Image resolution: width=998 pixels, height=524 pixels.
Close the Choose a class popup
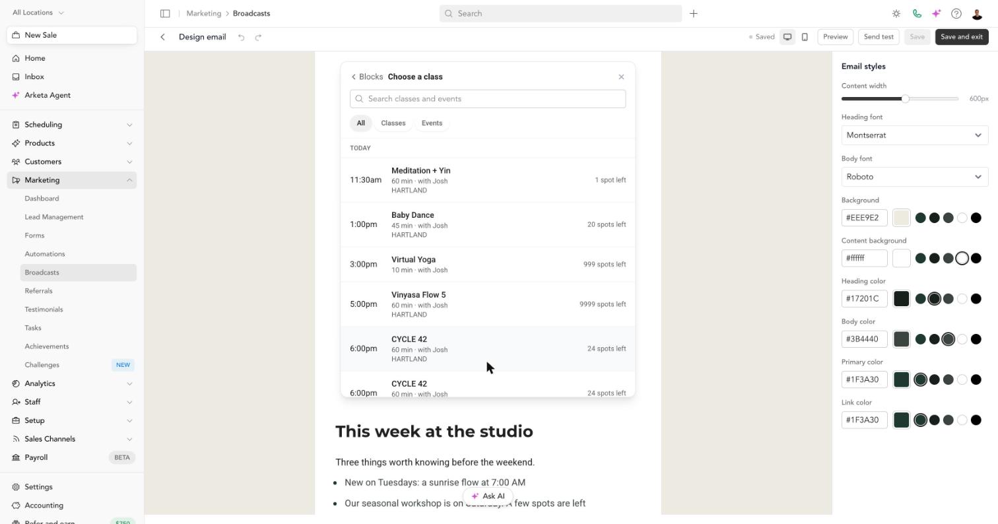click(x=621, y=77)
